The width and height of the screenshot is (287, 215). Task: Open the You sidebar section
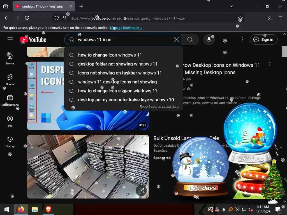[x=10, y=121]
